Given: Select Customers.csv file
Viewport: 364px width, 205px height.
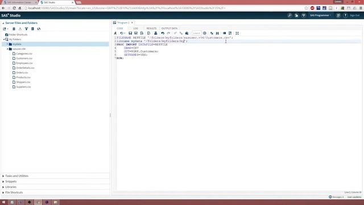Looking at the screenshot, I should coord(24,58).
